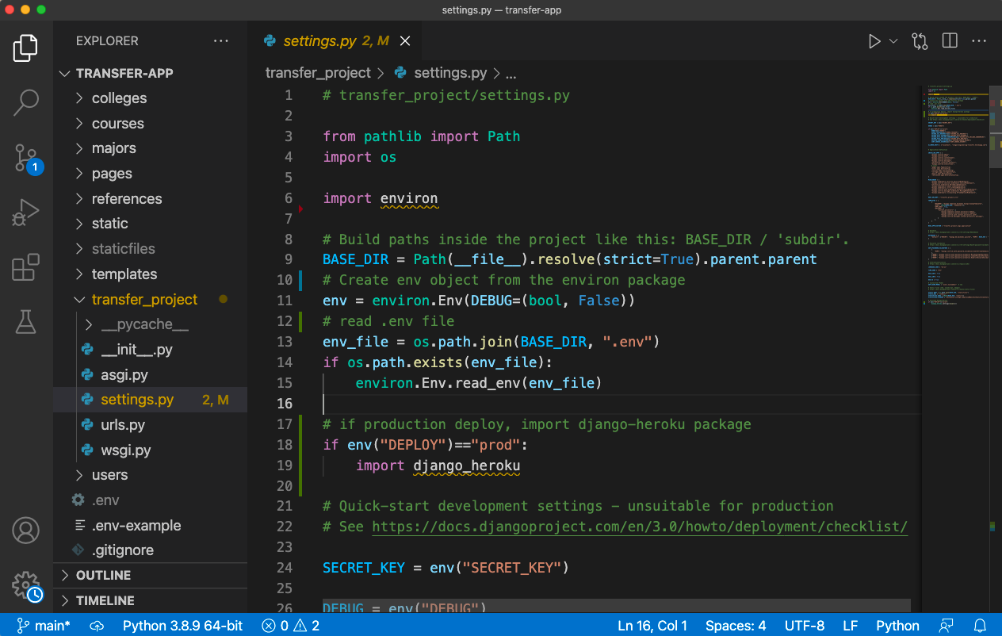
Task: Click the synchronize changes icon next to main
Action: 96,626
